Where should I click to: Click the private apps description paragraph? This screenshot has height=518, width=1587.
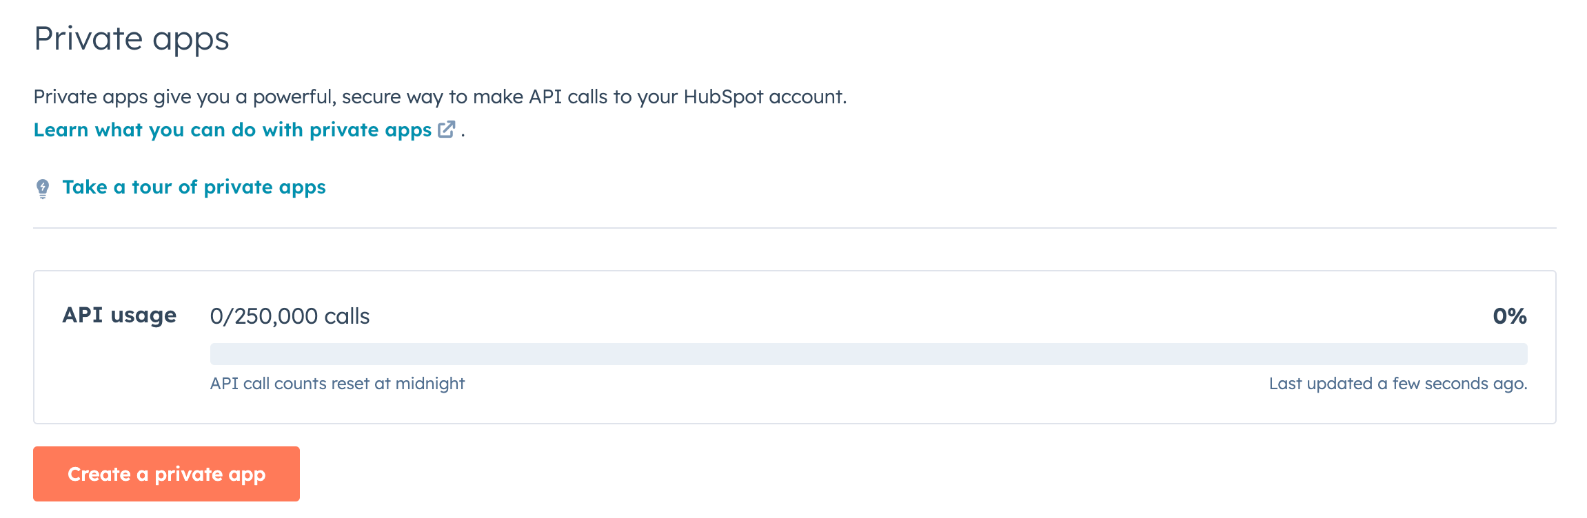tap(441, 96)
